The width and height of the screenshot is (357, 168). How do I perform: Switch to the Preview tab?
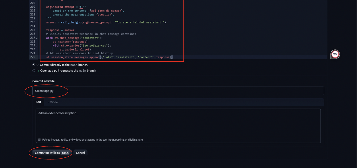pos(53,102)
